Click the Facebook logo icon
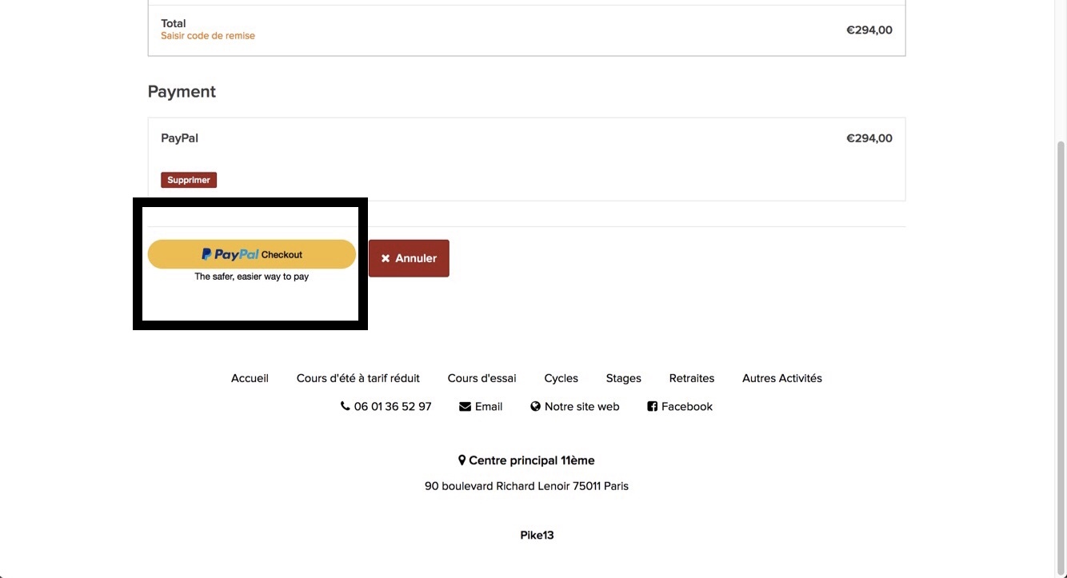The image size is (1067, 578). 652,406
